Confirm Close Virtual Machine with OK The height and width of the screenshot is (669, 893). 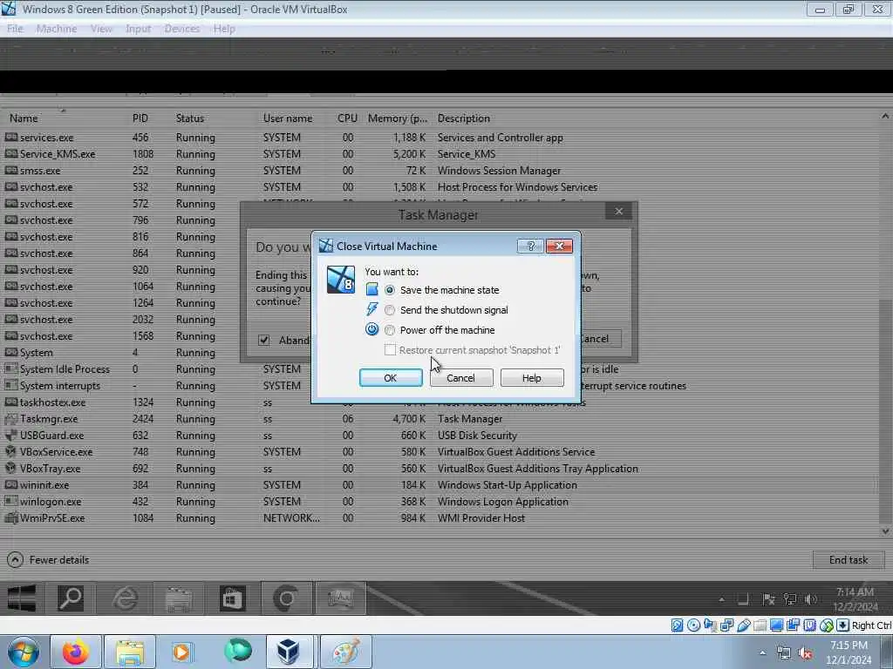point(391,378)
